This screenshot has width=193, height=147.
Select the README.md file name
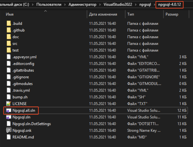tap(23, 137)
